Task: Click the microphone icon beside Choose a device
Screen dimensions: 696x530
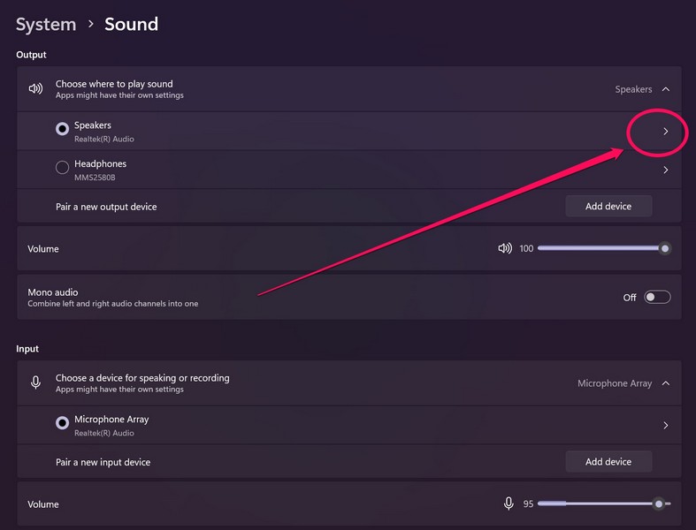Action: point(35,382)
